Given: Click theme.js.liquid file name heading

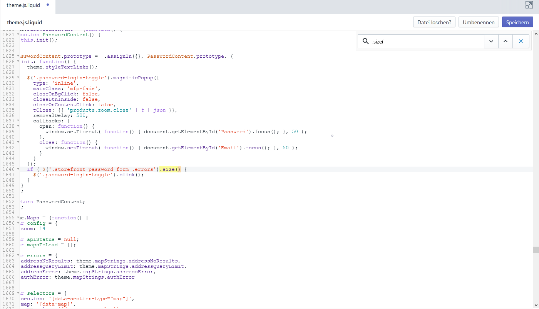Looking at the screenshot, I should point(24,23).
